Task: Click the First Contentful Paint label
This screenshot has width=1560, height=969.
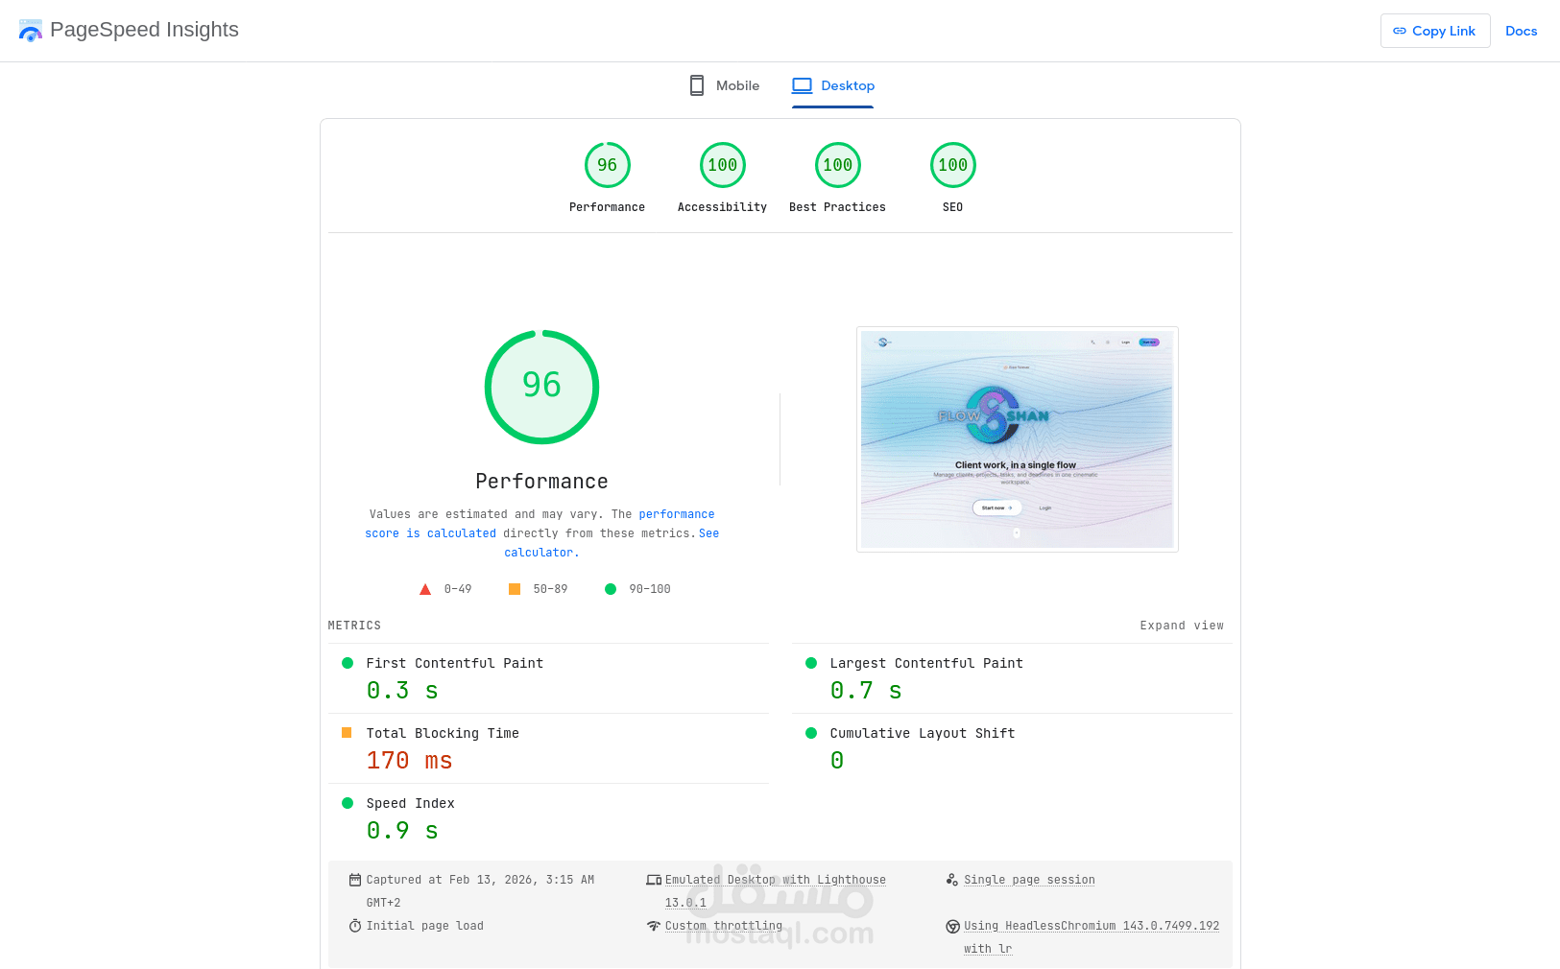Action: [455, 663]
